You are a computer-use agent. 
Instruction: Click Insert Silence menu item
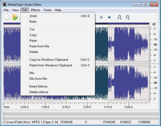(x=38, y=86)
